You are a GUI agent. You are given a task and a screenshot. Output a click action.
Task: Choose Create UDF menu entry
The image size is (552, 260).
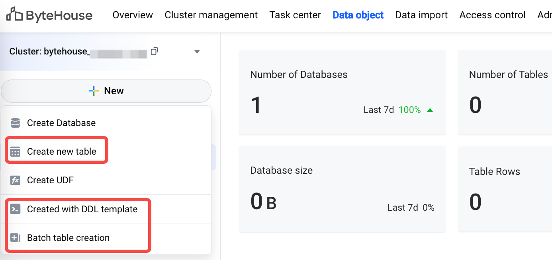[50, 180]
